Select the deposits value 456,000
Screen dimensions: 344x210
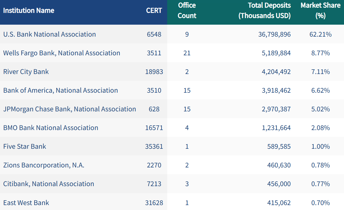coord(279,184)
